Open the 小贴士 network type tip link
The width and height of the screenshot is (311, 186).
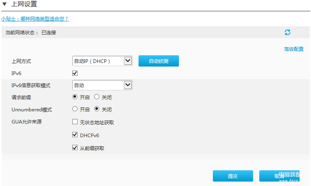35,19
